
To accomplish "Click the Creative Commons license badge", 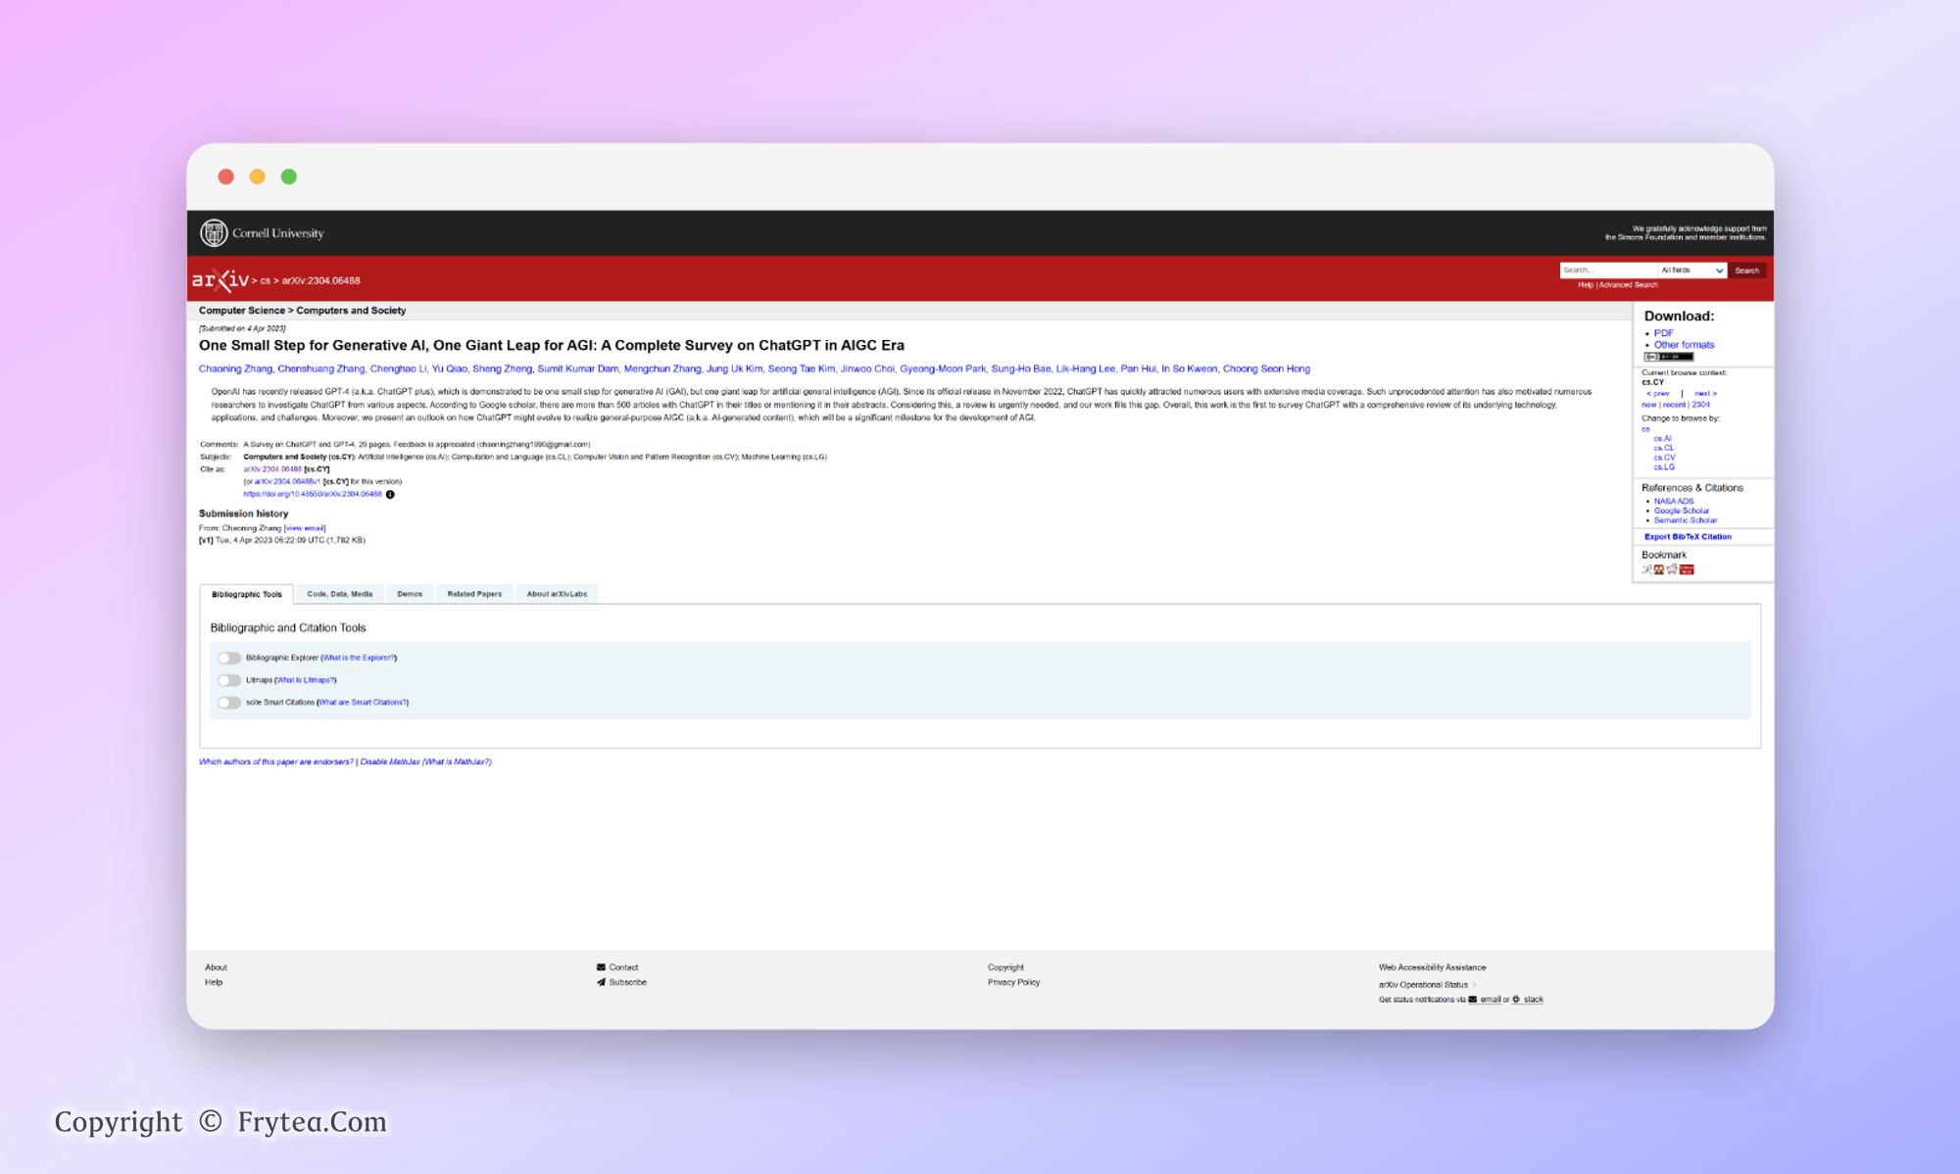I will point(1669,357).
